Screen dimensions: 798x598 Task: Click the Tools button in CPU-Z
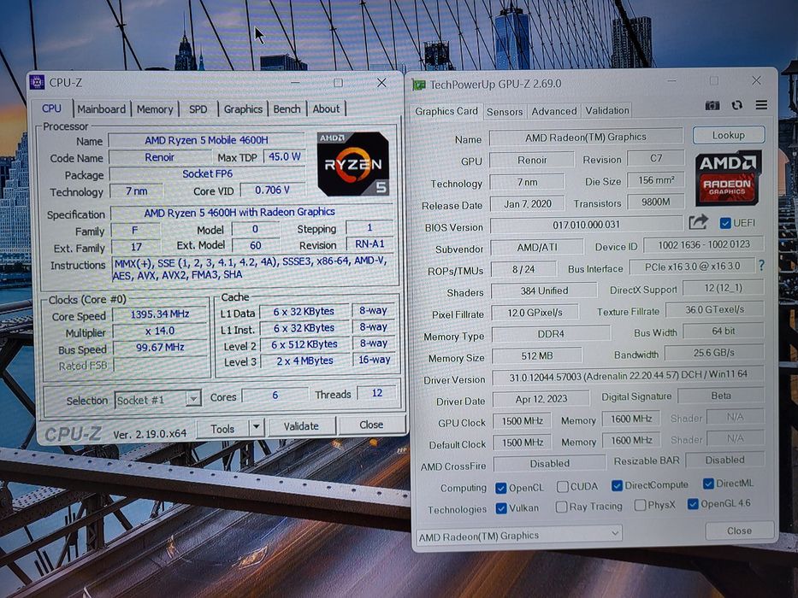222,429
